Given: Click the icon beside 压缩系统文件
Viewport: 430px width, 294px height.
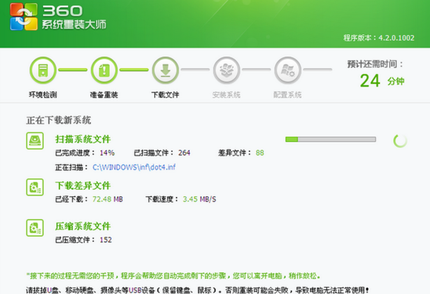Looking at the screenshot, I should pos(35,227).
